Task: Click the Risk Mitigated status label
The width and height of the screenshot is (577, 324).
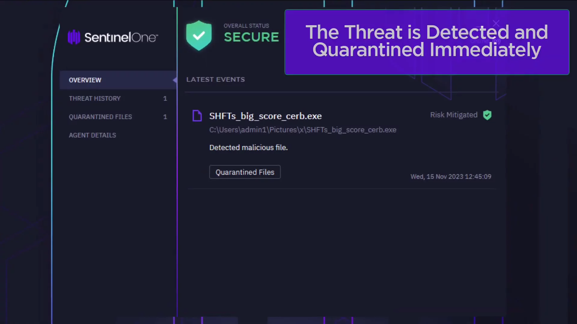Action: (x=453, y=115)
